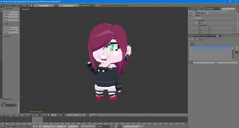Toggle visibility eye for Hair object
Image resolution: width=239 pixels, height=128 pixels.
coord(231,28)
